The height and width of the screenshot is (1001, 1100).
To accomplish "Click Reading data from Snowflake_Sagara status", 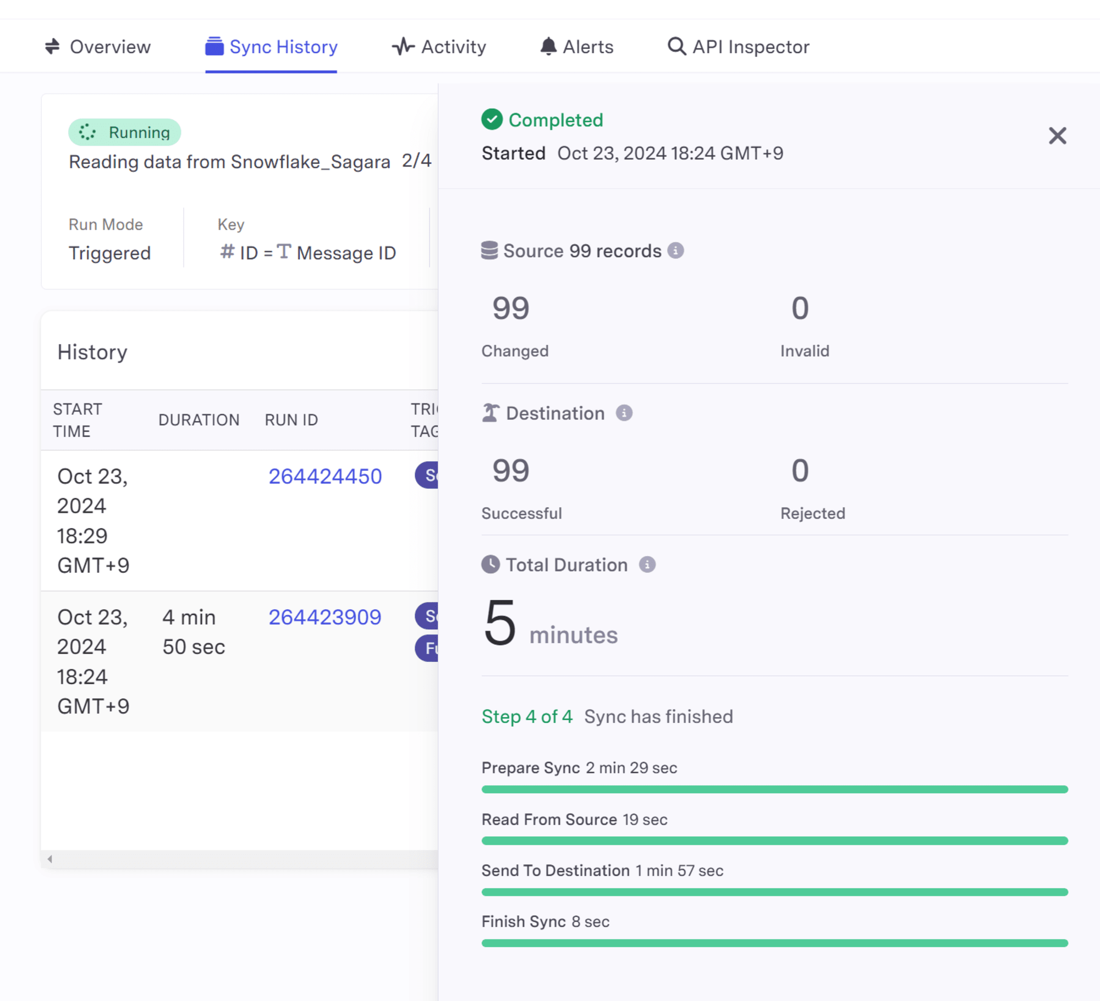I will tap(229, 162).
